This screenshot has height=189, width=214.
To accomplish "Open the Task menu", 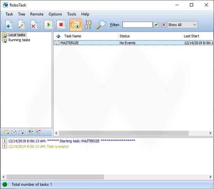I will tap(9, 14).
